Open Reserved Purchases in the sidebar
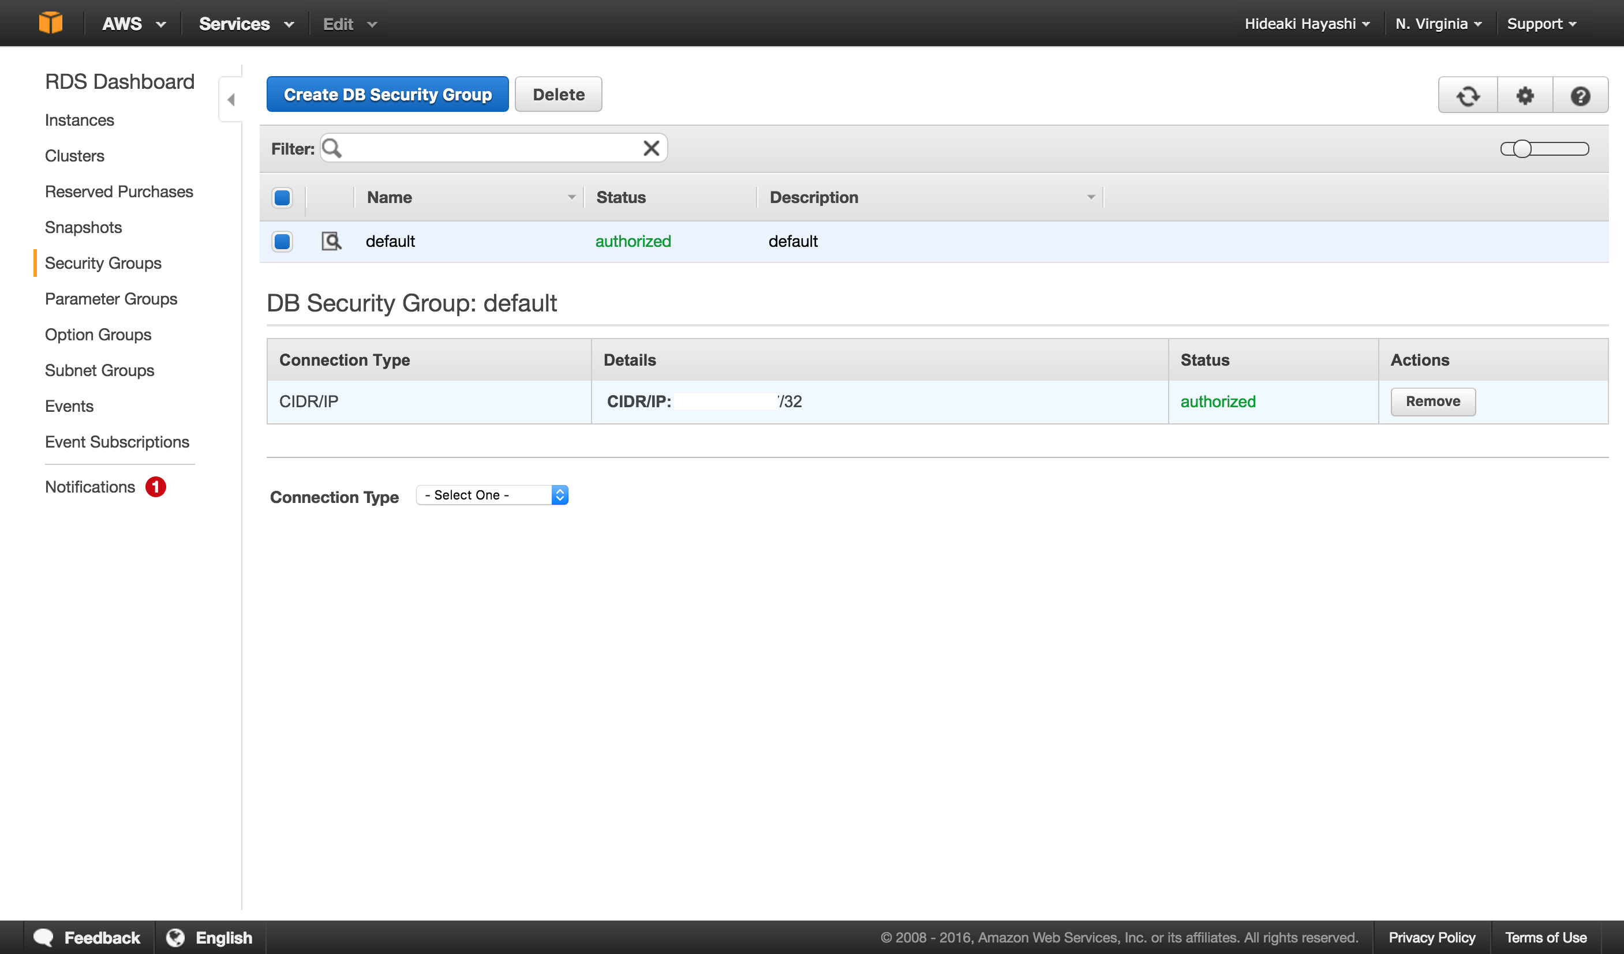The width and height of the screenshot is (1624, 954). (119, 191)
